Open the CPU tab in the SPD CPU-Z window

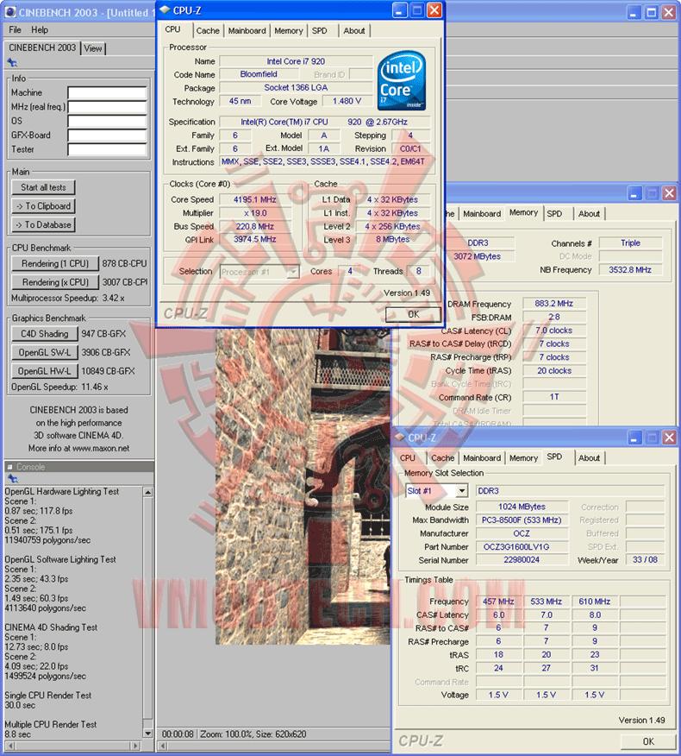point(408,458)
